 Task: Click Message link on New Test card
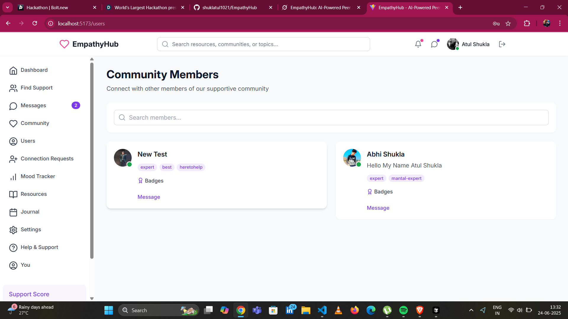point(149,197)
